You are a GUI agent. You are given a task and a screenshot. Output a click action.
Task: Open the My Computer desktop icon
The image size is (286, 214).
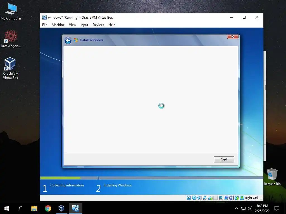click(11, 12)
